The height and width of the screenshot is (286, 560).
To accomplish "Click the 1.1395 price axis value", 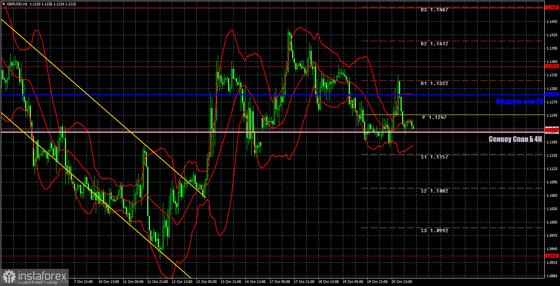I will [x=552, y=48].
